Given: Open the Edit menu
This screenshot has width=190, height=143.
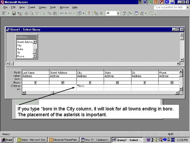Looking at the screenshot, I should tap(13, 7).
